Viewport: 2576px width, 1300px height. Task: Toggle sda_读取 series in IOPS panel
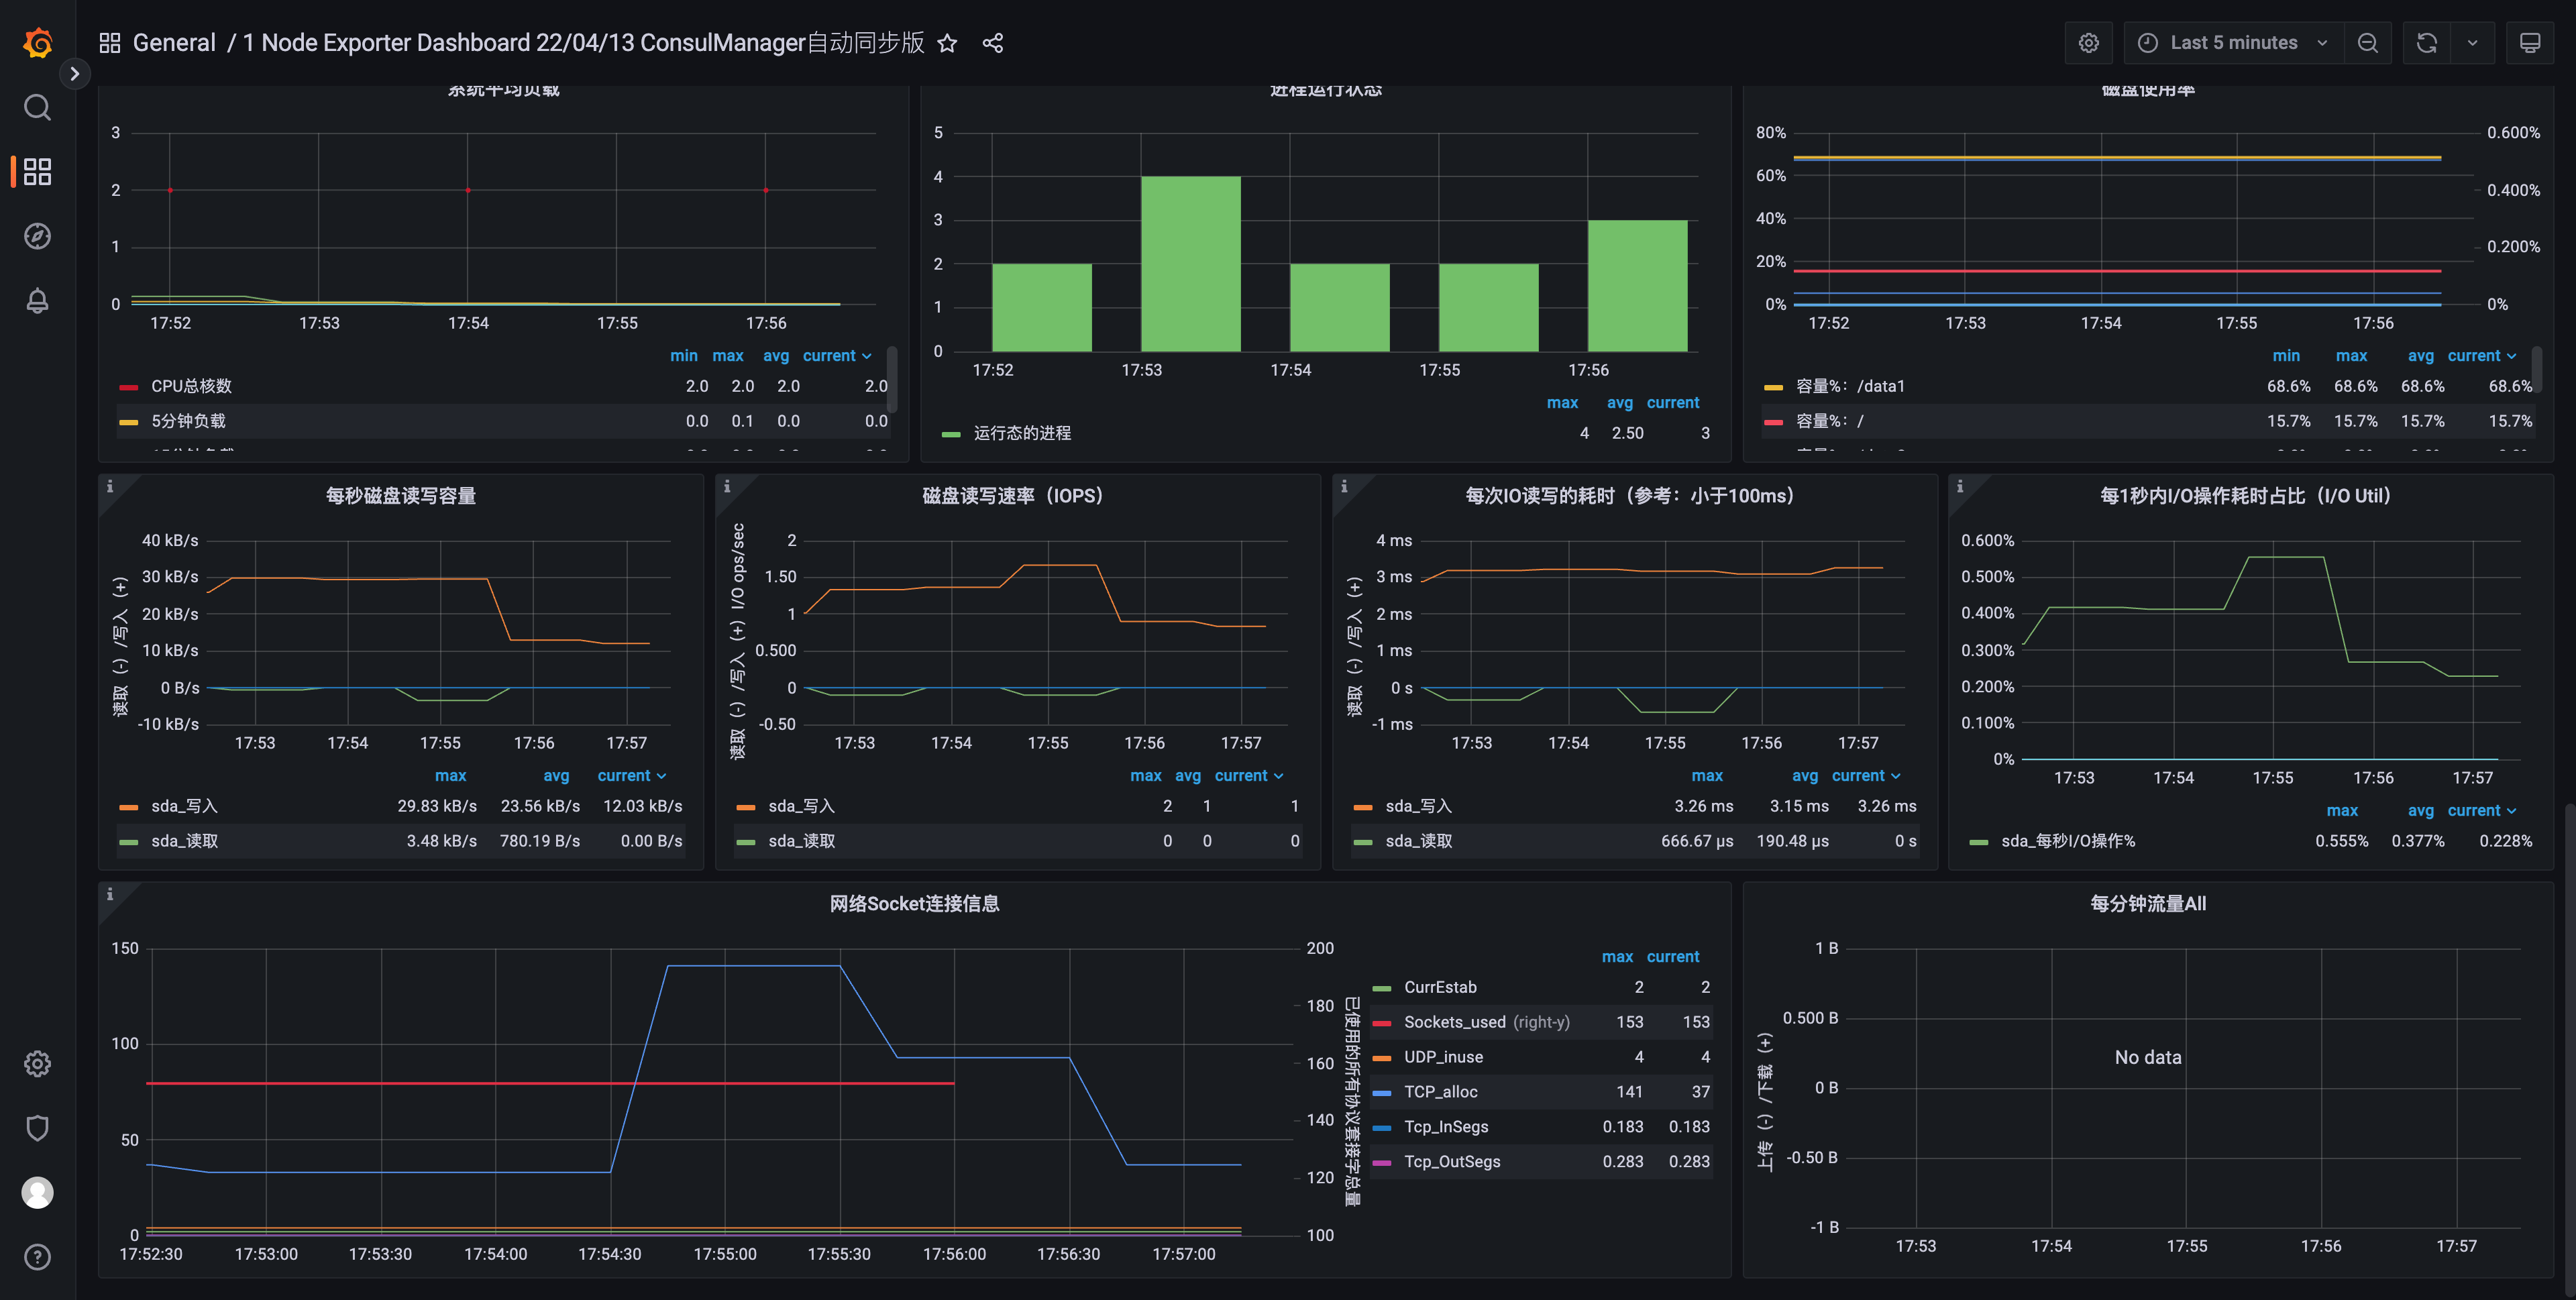click(801, 841)
